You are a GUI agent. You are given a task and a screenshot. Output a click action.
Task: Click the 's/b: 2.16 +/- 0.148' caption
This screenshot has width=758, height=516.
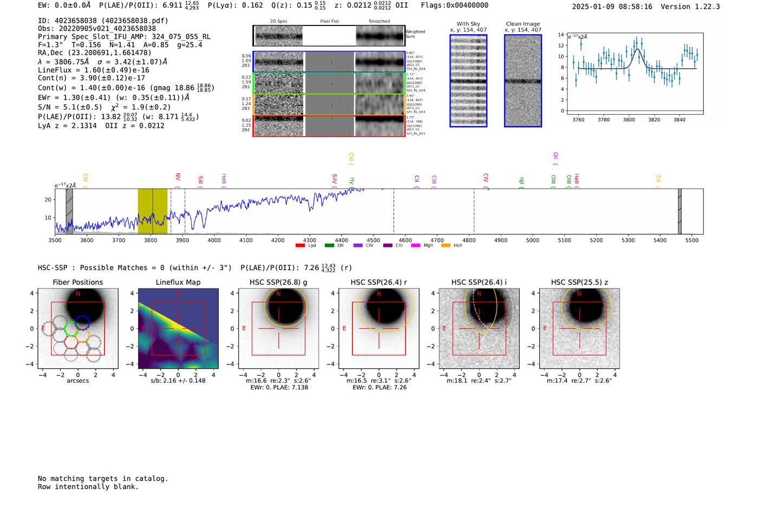(178, 381)
